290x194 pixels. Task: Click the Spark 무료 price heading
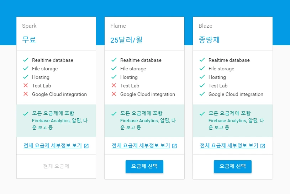(x=29, y=40)
